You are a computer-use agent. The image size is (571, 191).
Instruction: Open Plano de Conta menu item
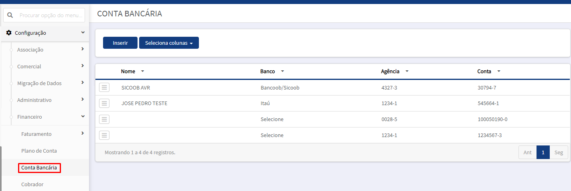point(39,151)
